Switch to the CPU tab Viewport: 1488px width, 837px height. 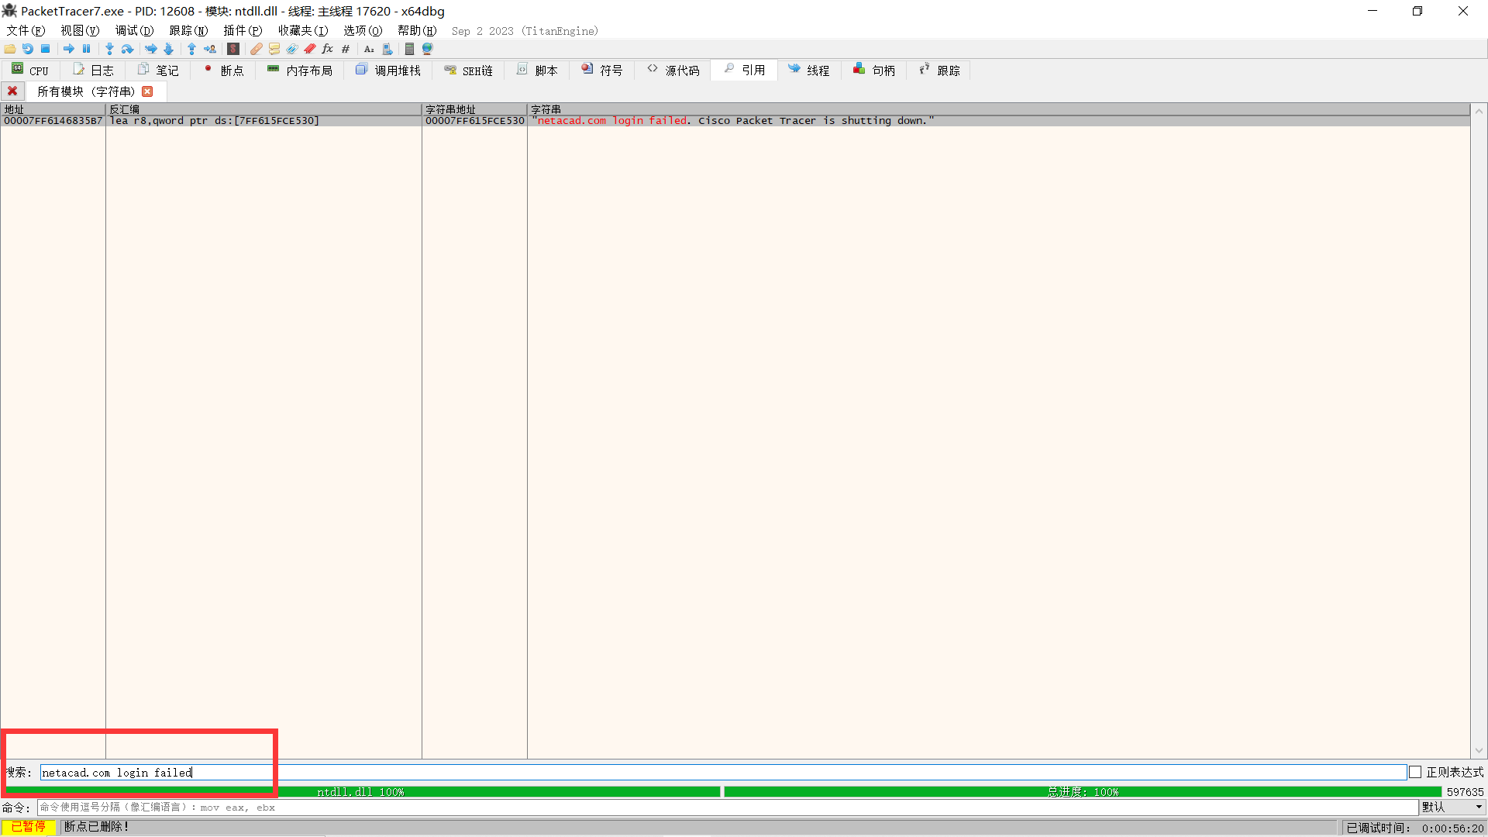click(30, 71)
